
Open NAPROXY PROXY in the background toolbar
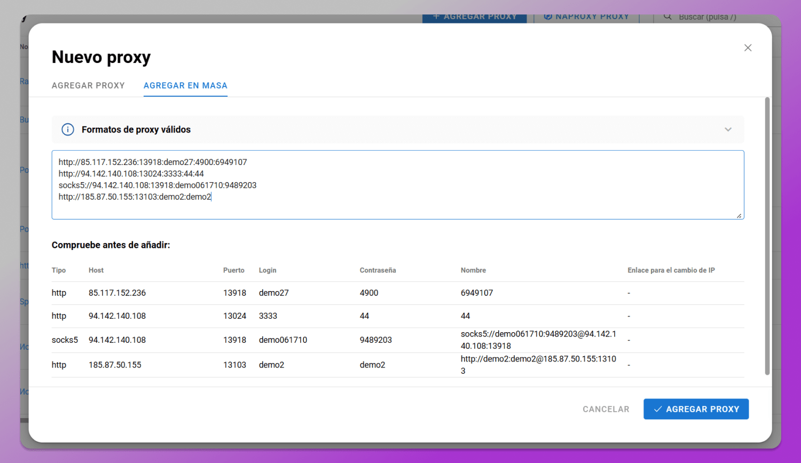[586, 16]
